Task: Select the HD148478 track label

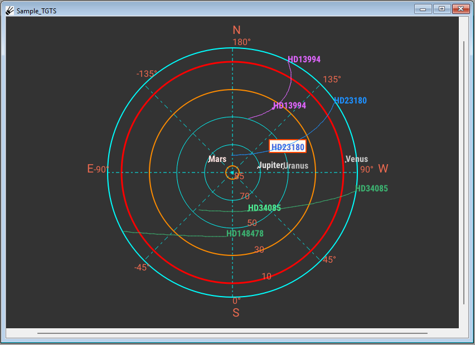Action: (245, 233)
